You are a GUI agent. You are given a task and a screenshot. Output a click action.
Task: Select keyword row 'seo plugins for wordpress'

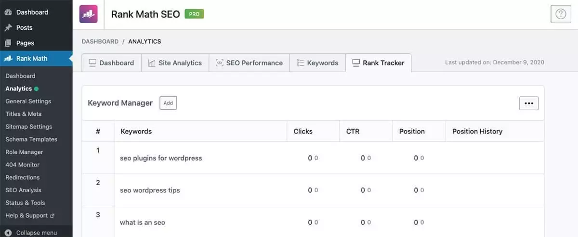(161, 158)
